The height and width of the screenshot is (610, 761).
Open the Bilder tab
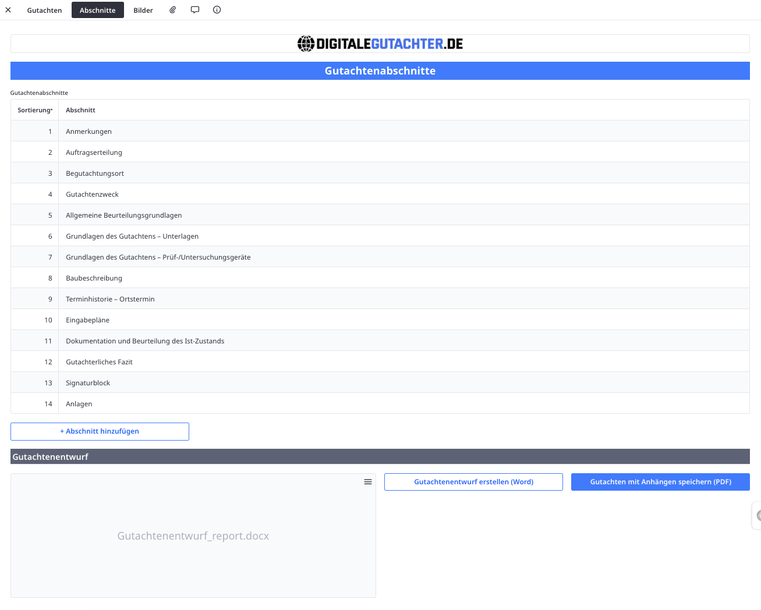(x=143, y=10)
